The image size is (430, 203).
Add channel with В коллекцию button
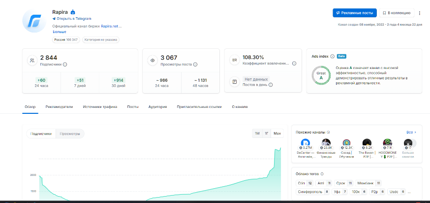coord(397,13)
